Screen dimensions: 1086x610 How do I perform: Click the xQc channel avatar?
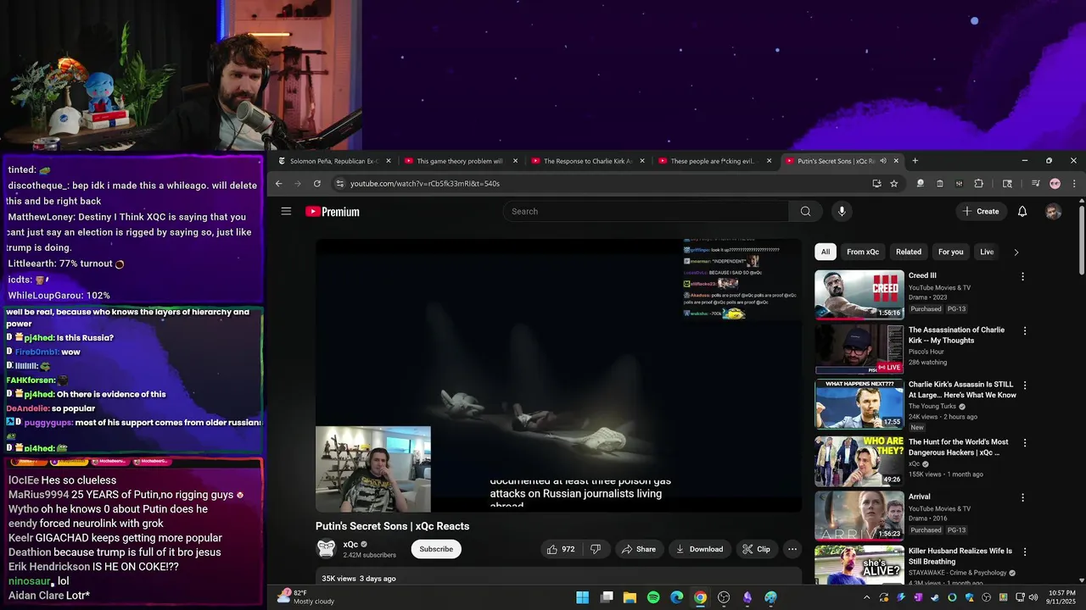click(326, 549)
